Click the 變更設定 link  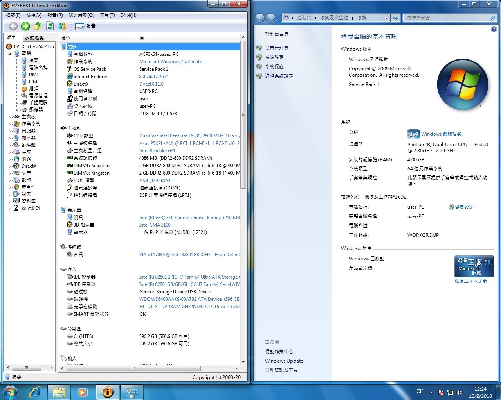click(464, 207)
